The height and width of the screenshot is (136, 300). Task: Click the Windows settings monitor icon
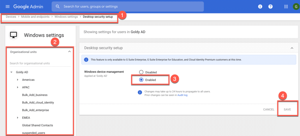coord(14,35)
